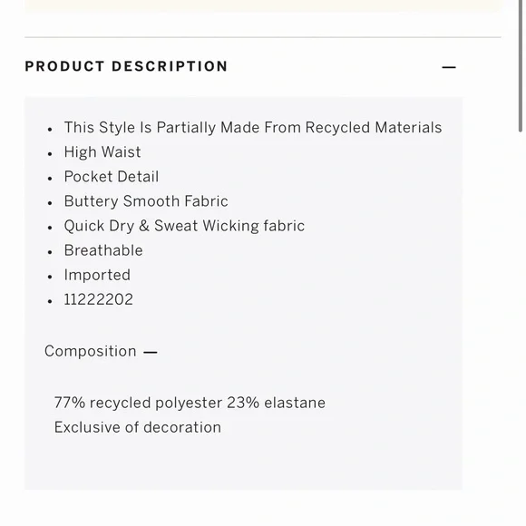This screenshot has height=526, width=526.
Task: Click the Pocket Detail bullet item
Action: point(112,177)
